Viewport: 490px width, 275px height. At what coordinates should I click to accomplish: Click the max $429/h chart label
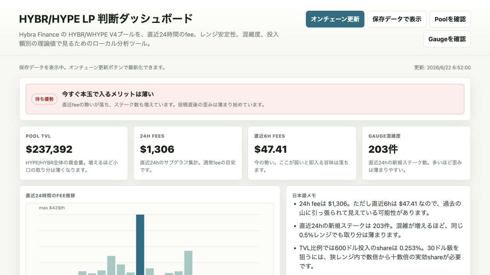[x=52, y=208]
